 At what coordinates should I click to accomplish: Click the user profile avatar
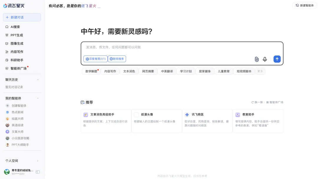pyautogui.click(x=7, y=172)
